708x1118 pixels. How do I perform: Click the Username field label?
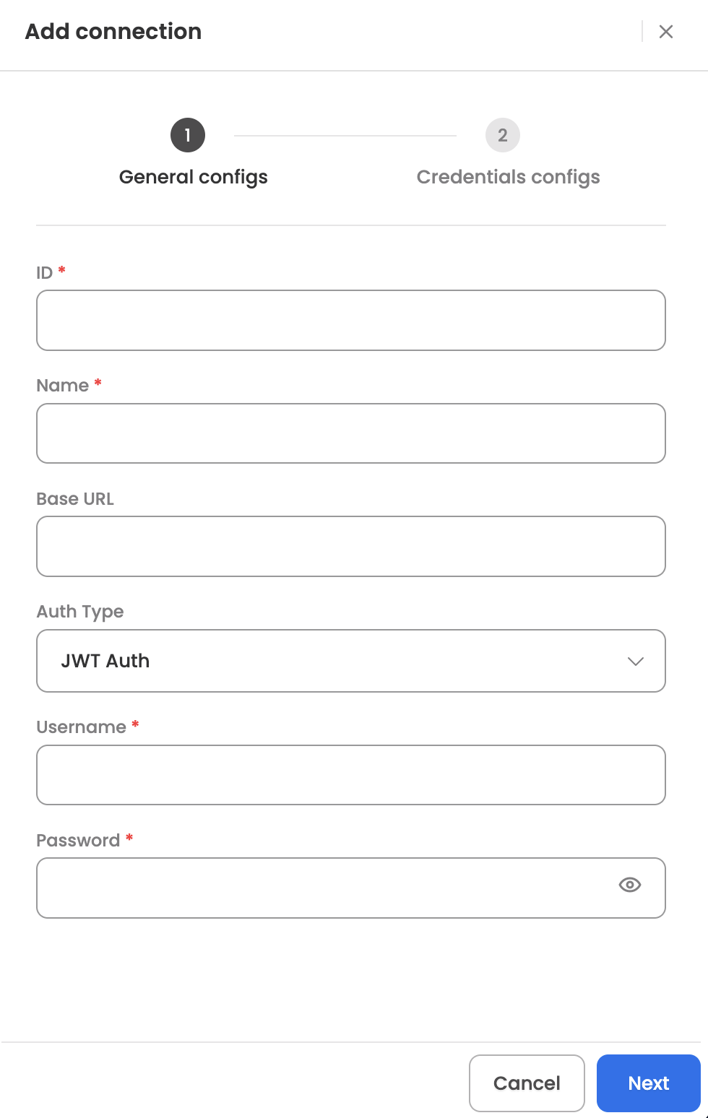tap(82, 727)
